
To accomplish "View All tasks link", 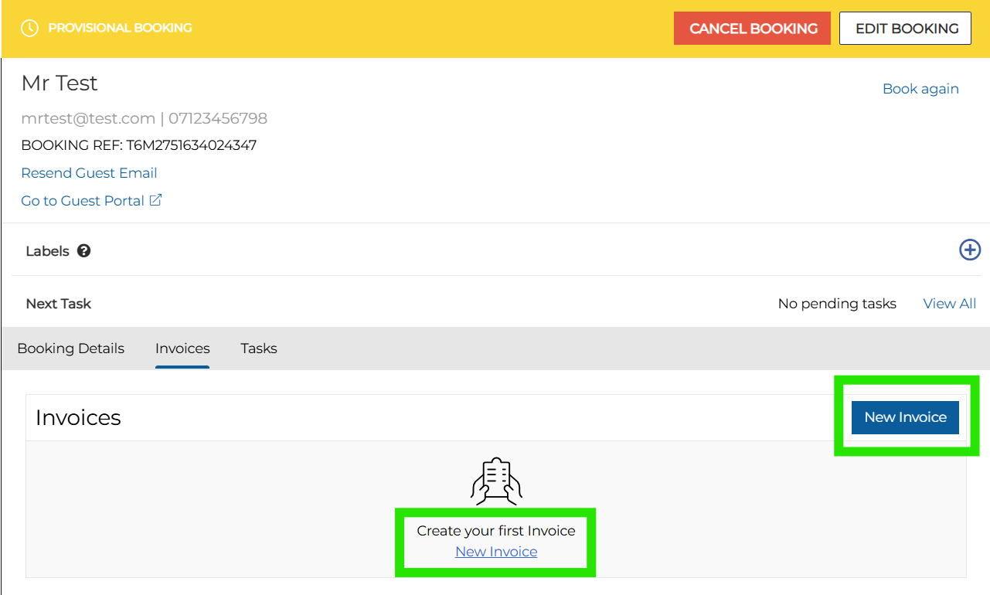I will [x=949, y=304].
